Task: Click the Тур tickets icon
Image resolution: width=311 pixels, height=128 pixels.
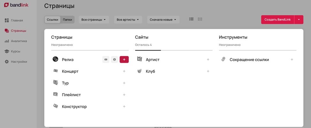Action: tap(55, 83)
